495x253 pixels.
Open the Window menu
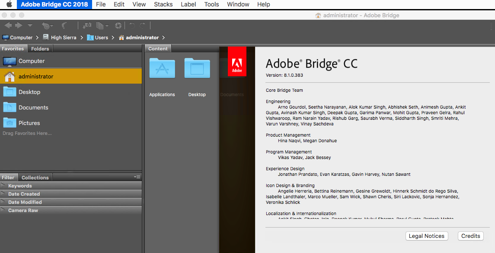pos(238,4)
